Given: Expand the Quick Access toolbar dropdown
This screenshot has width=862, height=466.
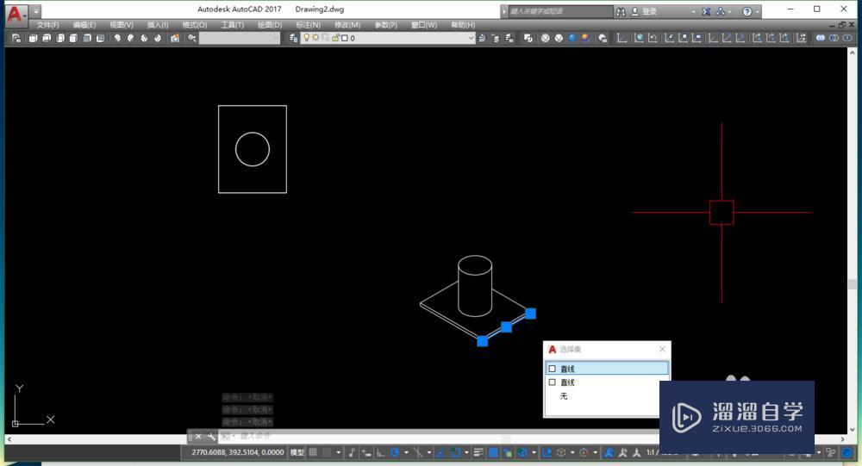Looking at the screenshot, I should coord(35,11).
